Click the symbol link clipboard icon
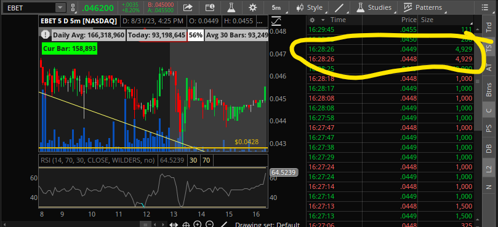 click(x=73, y=7)
